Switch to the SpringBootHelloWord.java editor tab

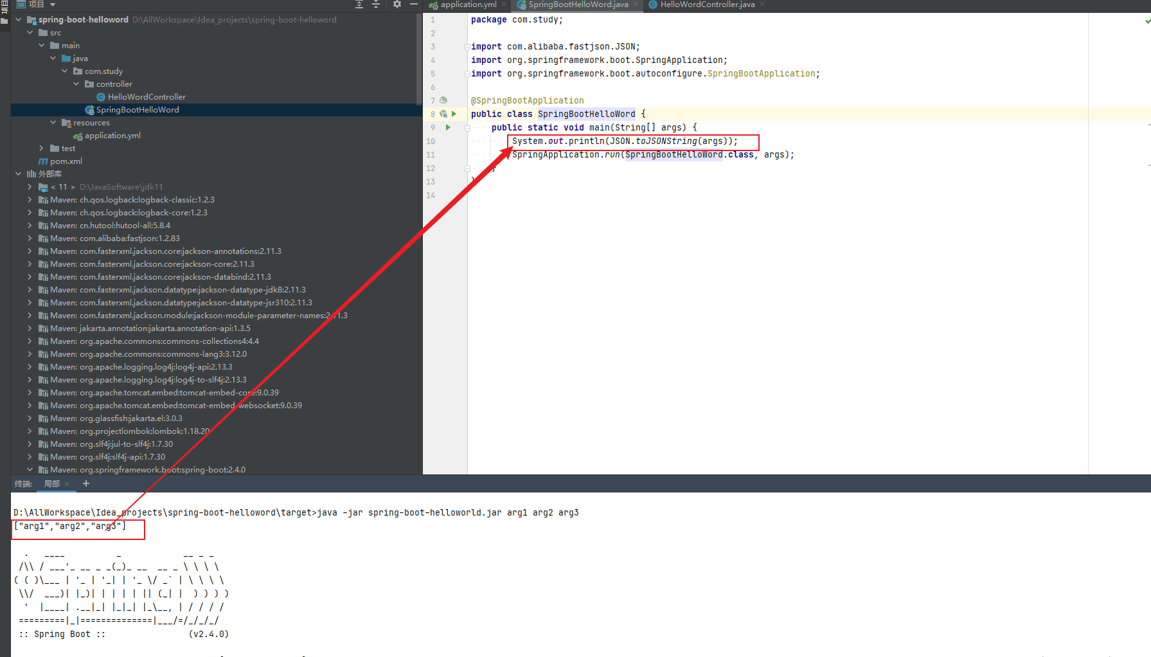[578, 4]
